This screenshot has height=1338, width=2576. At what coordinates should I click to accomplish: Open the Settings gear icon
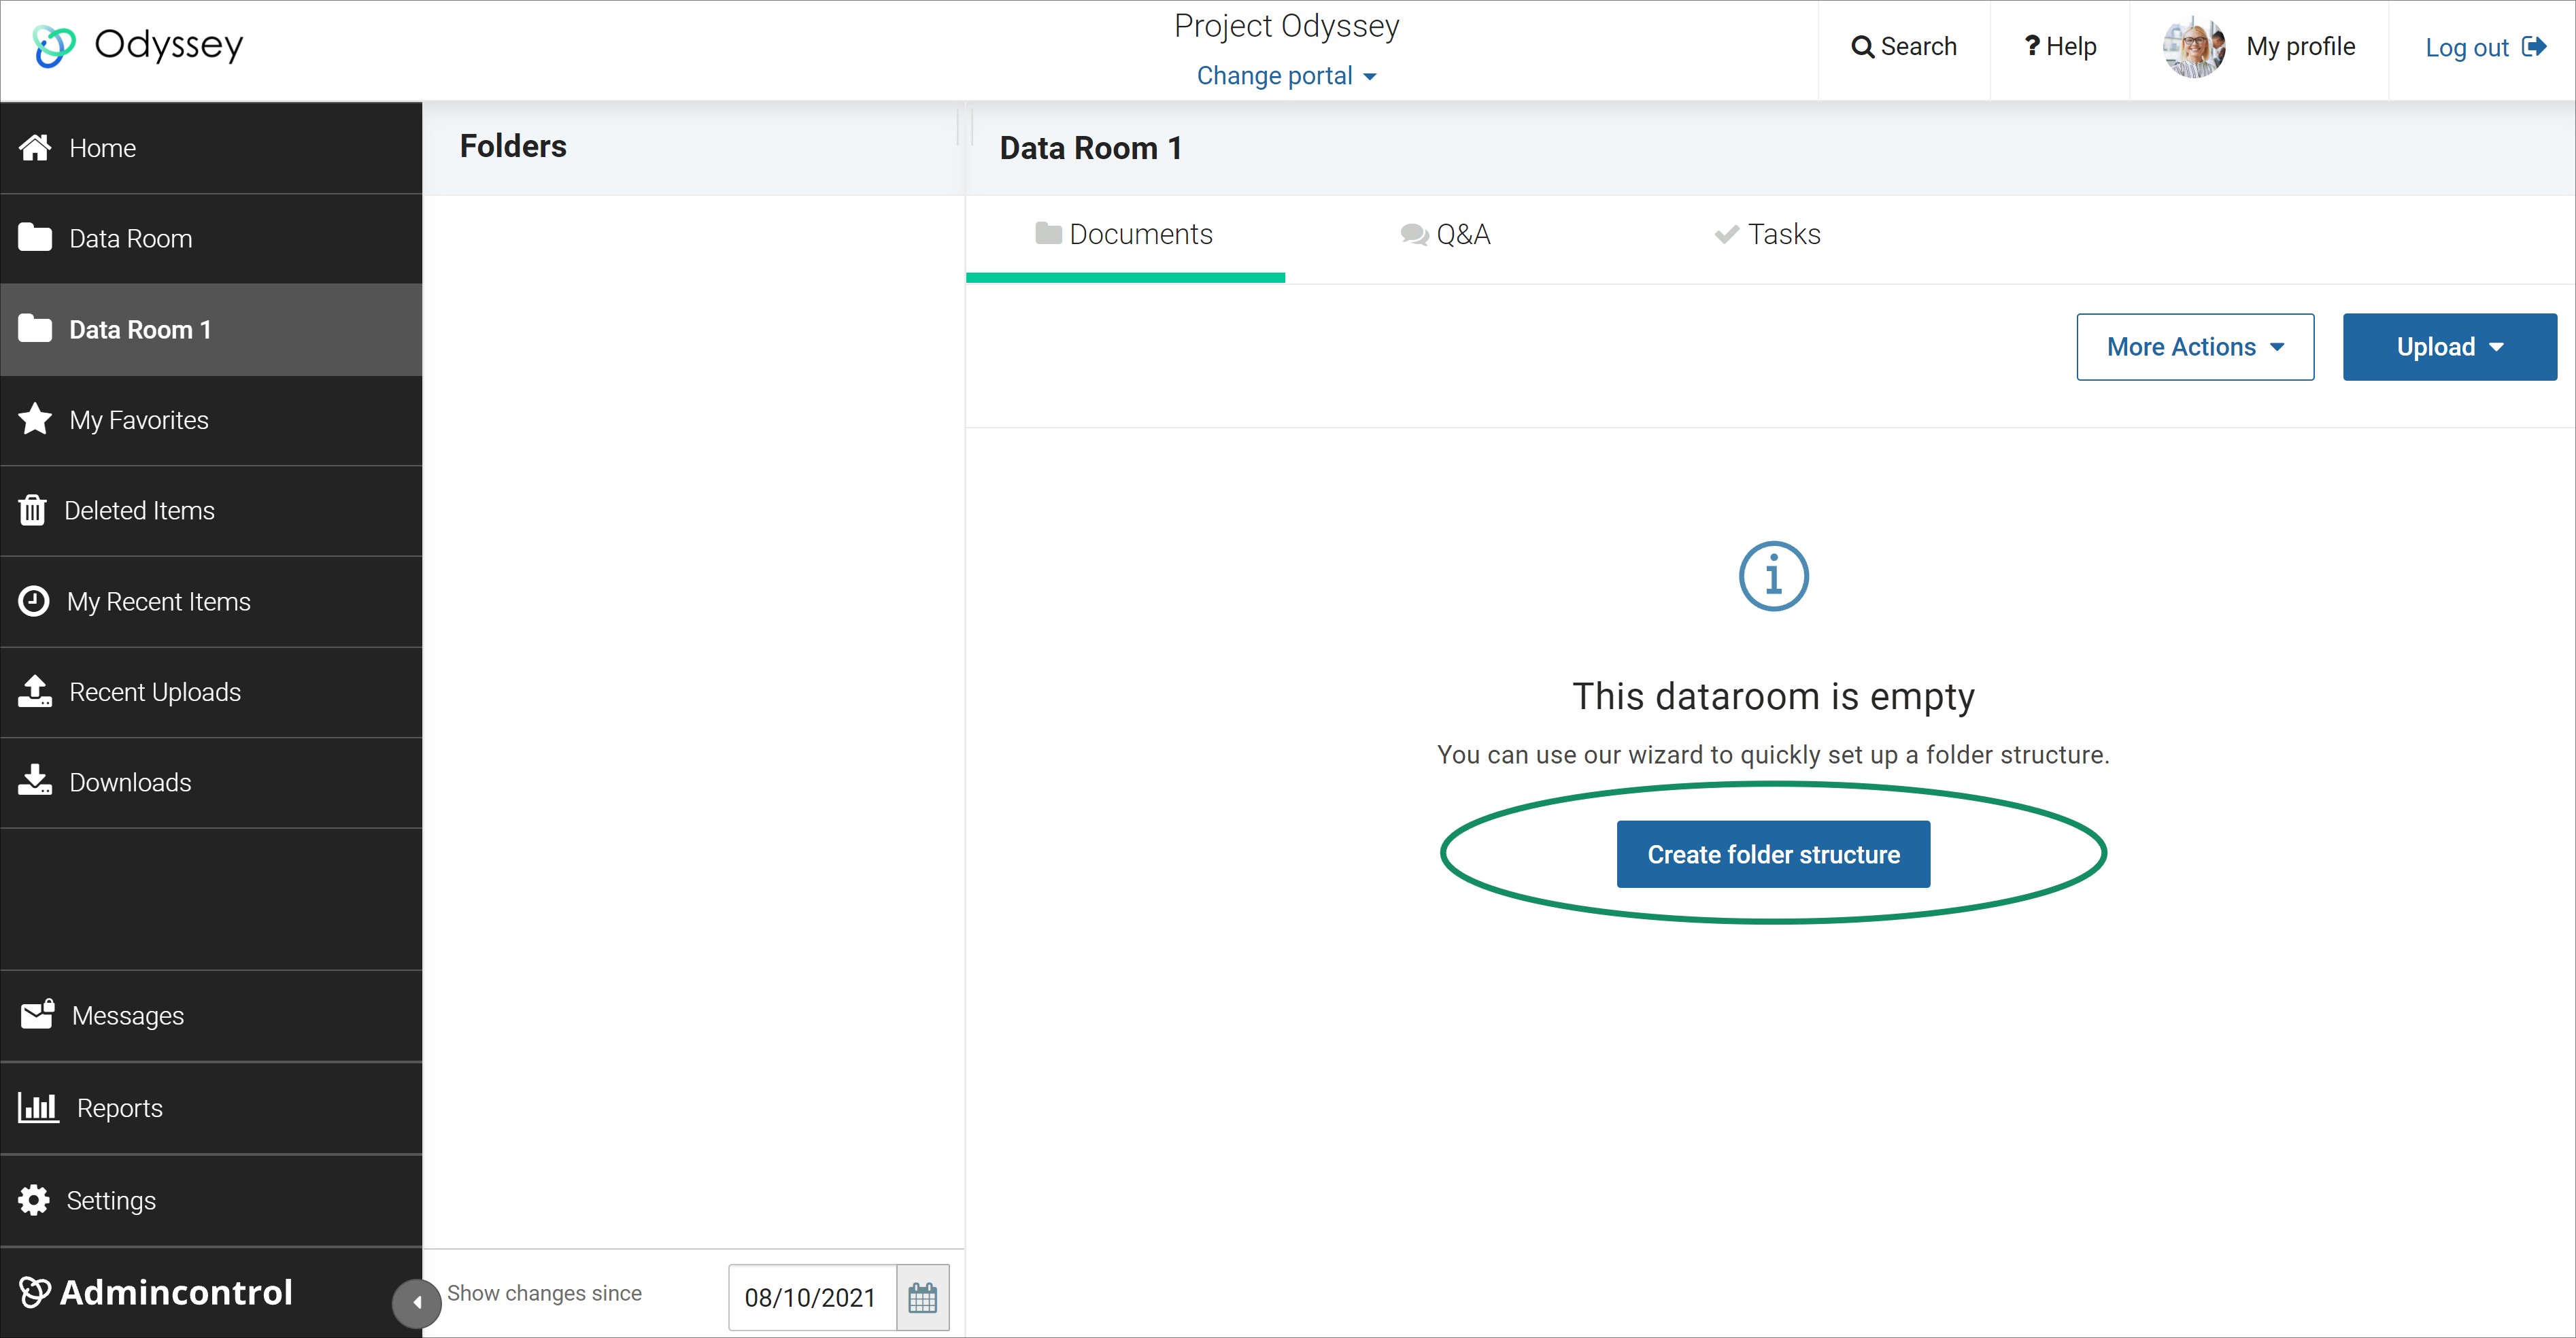(34, 1200)
